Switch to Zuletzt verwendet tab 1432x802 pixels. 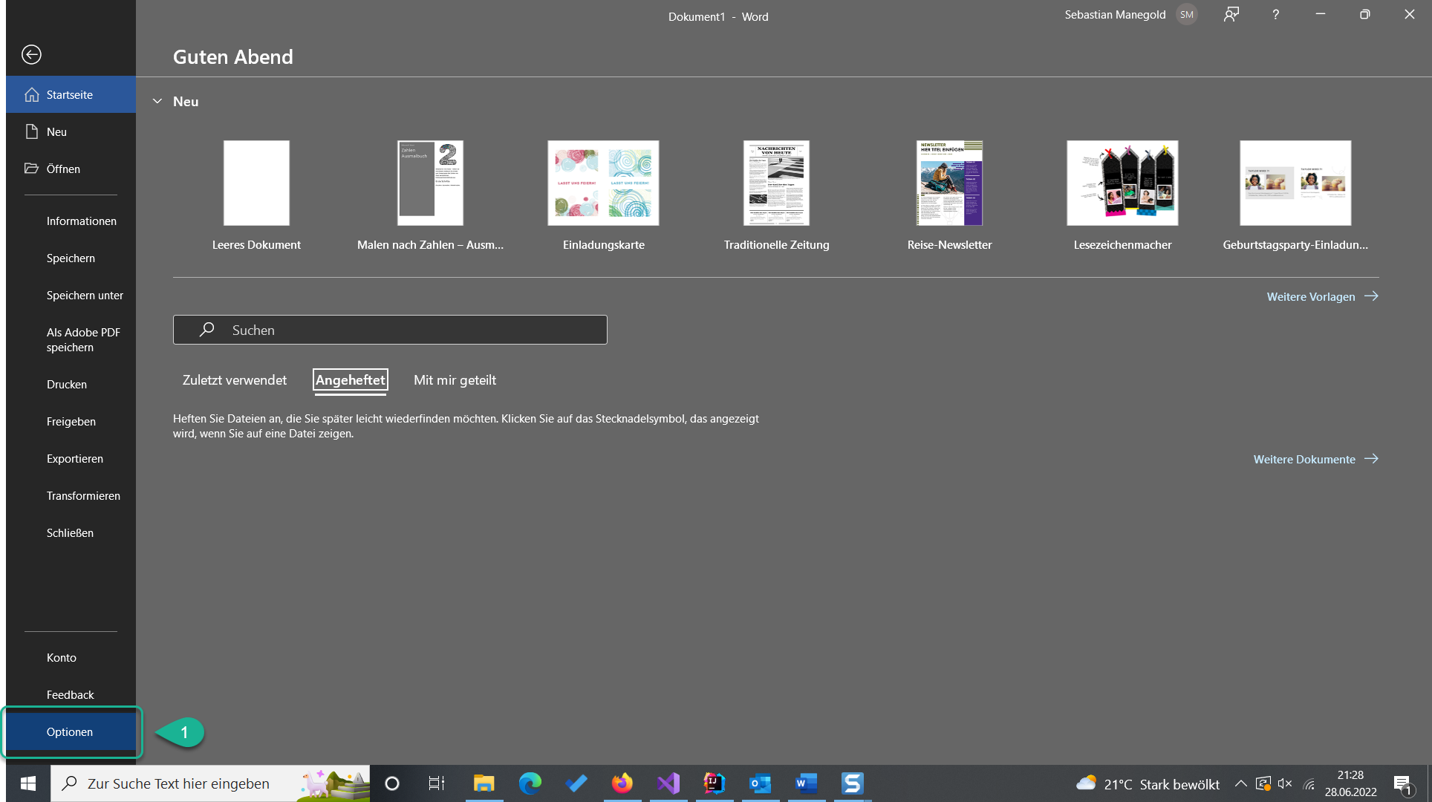click(x=234, y=380)
